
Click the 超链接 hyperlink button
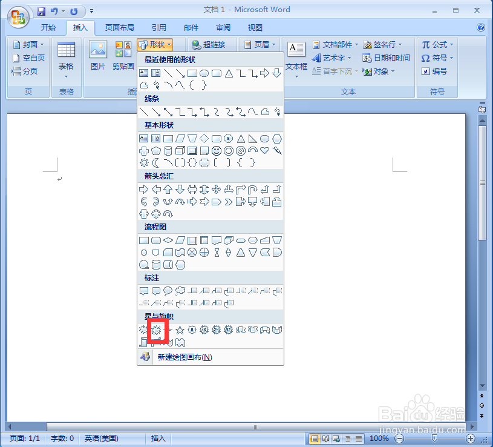[x=209, y=45]
